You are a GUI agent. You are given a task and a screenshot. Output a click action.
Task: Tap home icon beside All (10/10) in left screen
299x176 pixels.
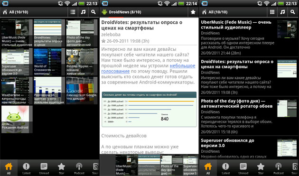(5, 12)
